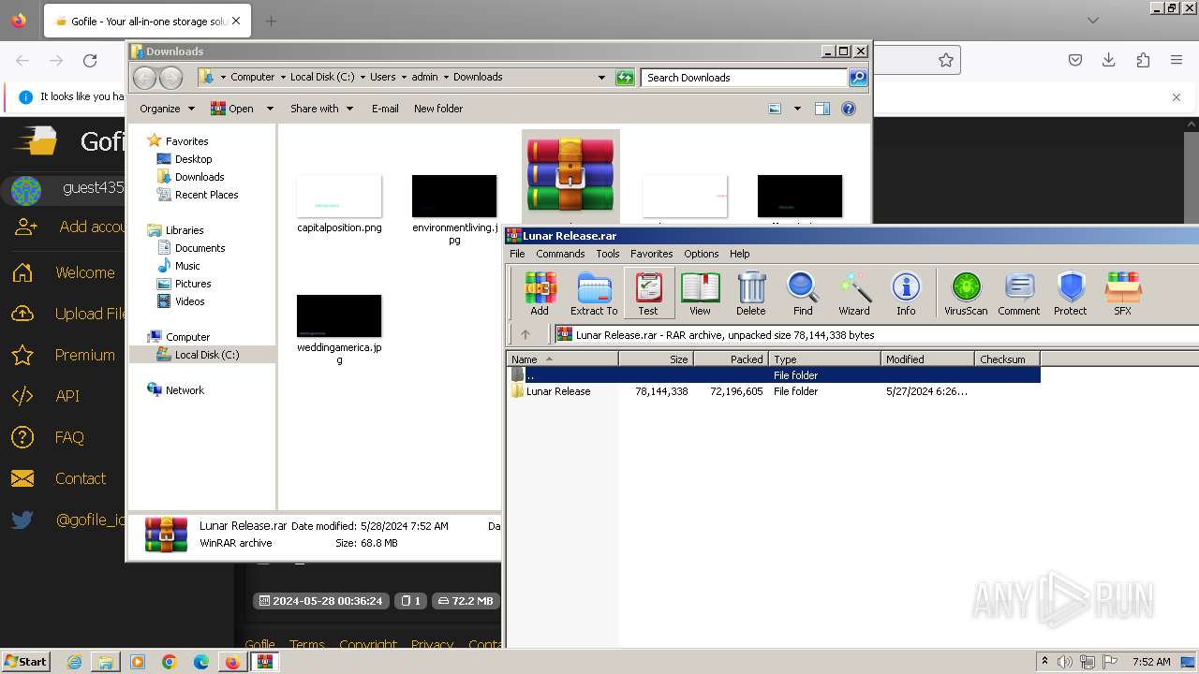Image resolution: width=1199 pixels, height=674 pixels.
Task: Click Extract To in WinRAR toolbar
Action: (594, 293)
